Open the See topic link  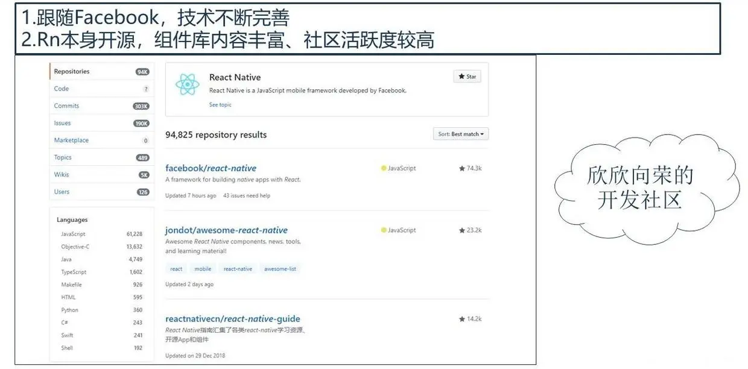[x=220, y=105]
